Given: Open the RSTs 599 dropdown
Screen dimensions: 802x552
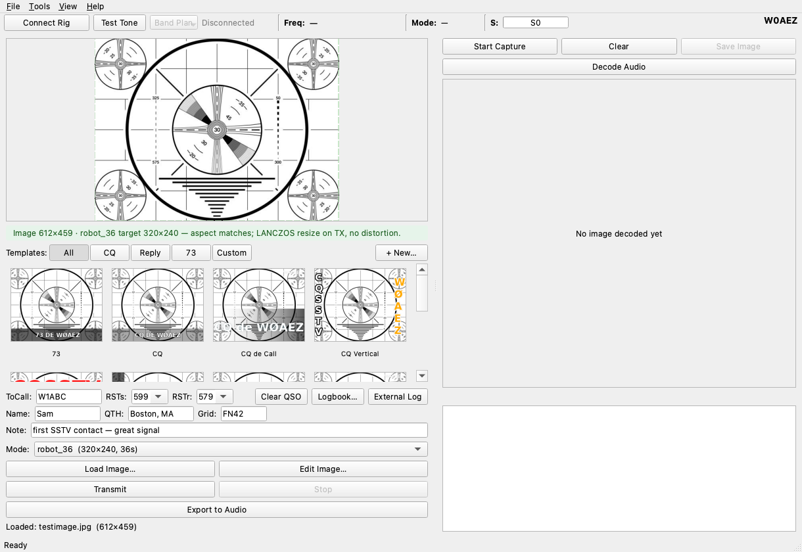Looking at the screenshot, I should click(150, 397).
